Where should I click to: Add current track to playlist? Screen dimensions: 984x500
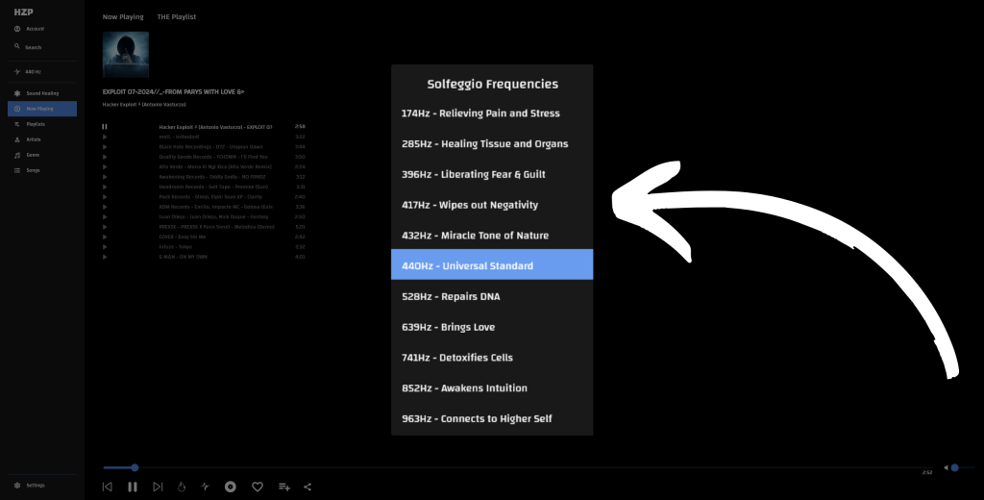click(x=283, y=487)
